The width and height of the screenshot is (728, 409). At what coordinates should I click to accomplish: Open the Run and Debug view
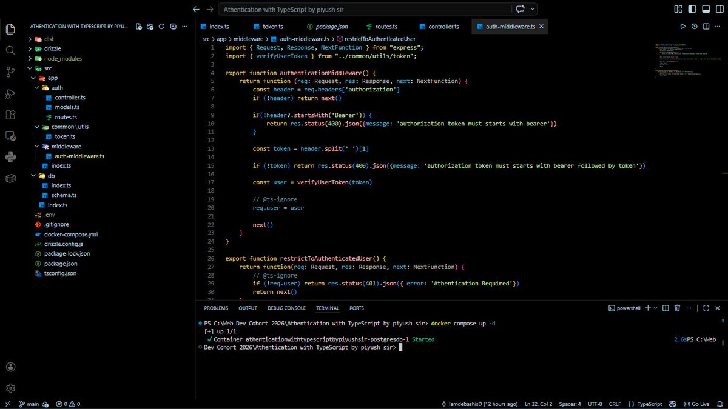click(x=10, y=94)
